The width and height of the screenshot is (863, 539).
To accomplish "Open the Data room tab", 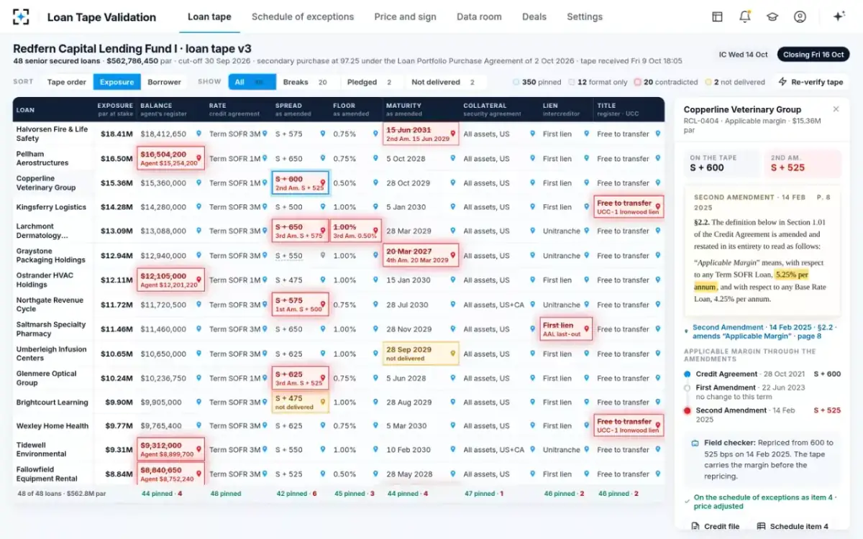I will click(x=479, y=17).
